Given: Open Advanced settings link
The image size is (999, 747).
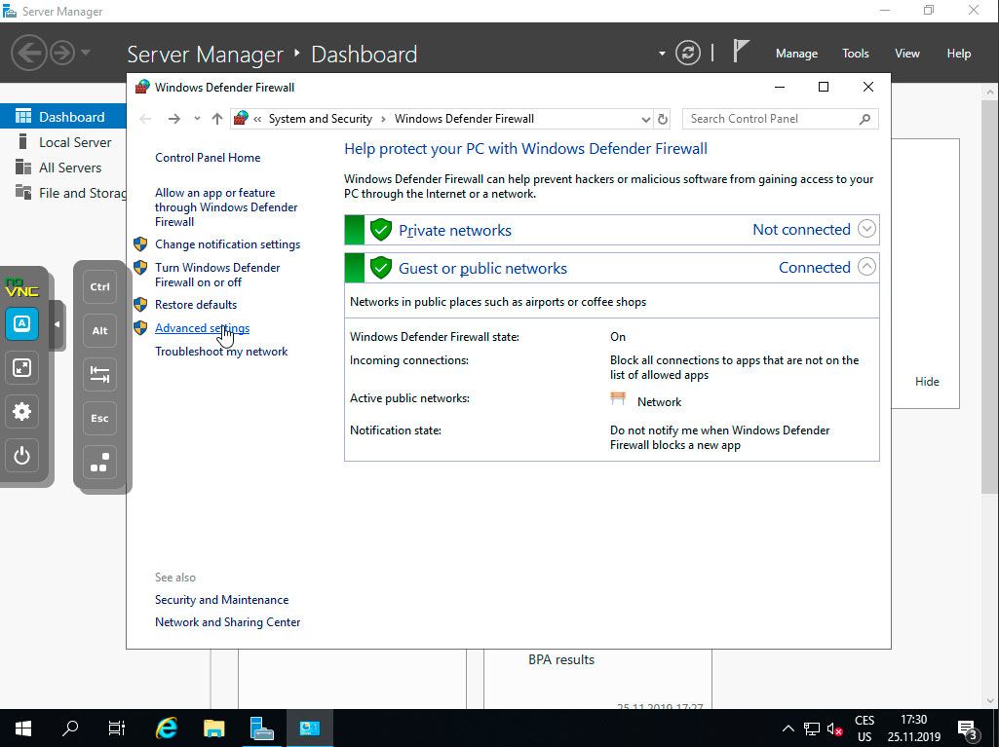Looking at the screenshot, I should tap(201, 328).
